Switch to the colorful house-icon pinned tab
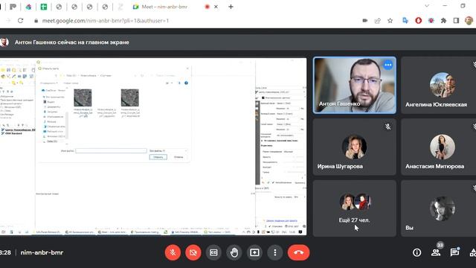The image size is (476, 268). tap(28, 7)
